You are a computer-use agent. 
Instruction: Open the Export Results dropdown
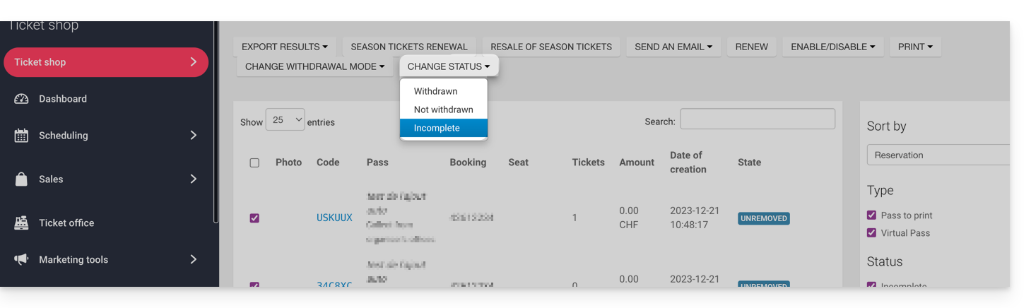284,47
